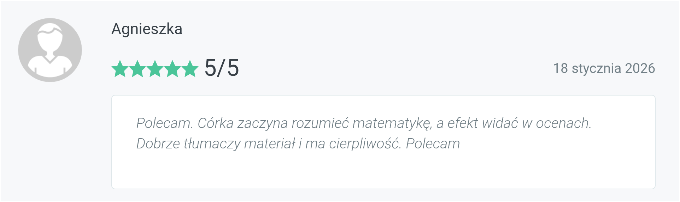Click the word matematykę in the review
The width and height of the screenshot is (680, 202).
point(392,123)
